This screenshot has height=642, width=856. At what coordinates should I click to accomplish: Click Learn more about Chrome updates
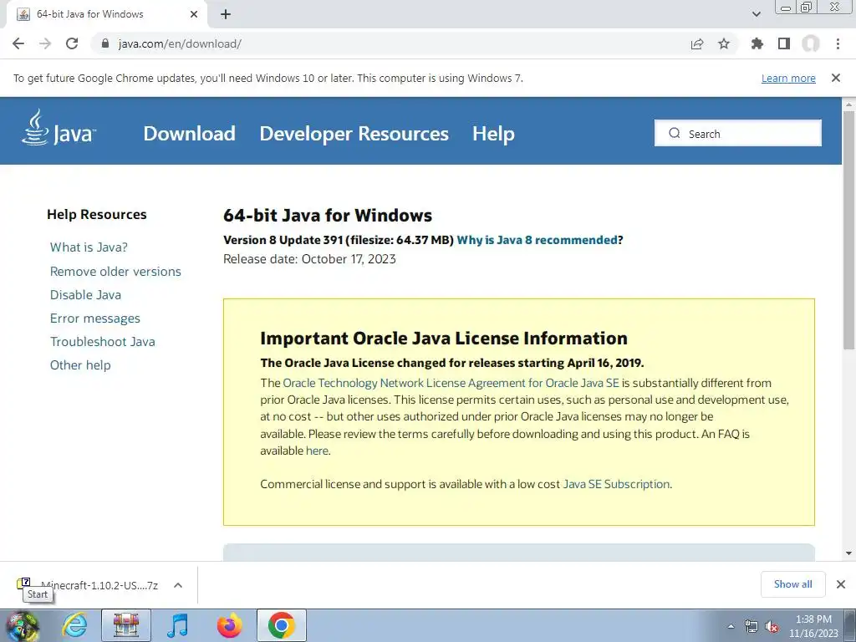tap(788, 78)
